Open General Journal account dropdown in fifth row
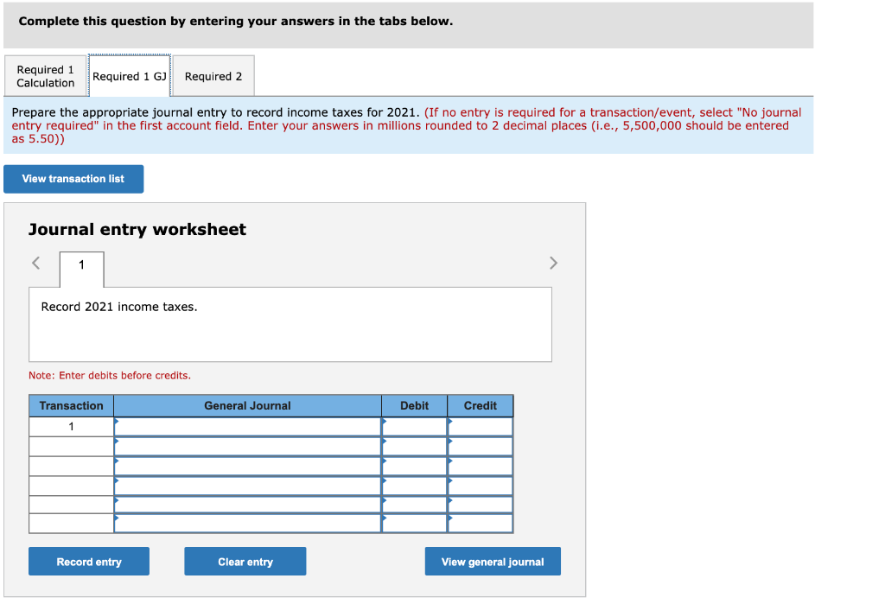This screenshot has height=604, width=885. click(x=248, y=505)
